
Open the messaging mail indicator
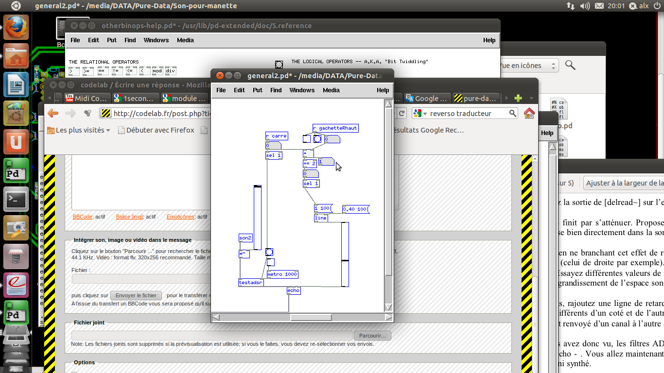click(x=599, y=6)
